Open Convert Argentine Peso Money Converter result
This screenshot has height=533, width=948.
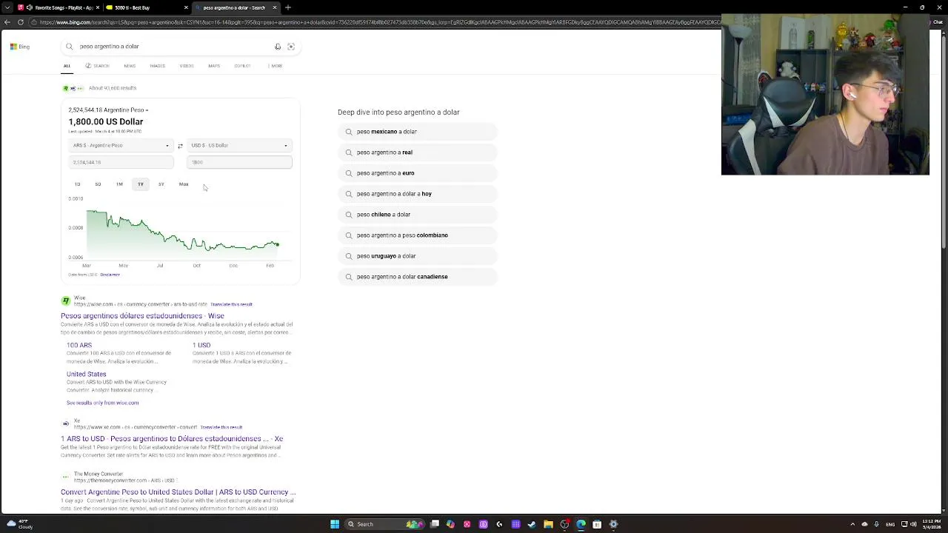coord(178,492)
